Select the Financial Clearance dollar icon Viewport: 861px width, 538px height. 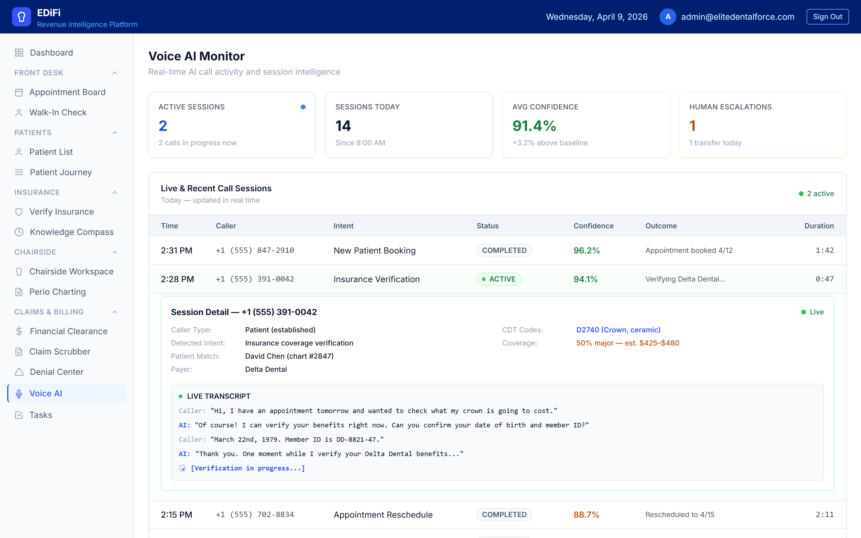pyautogui.click(x=19, y=331)
